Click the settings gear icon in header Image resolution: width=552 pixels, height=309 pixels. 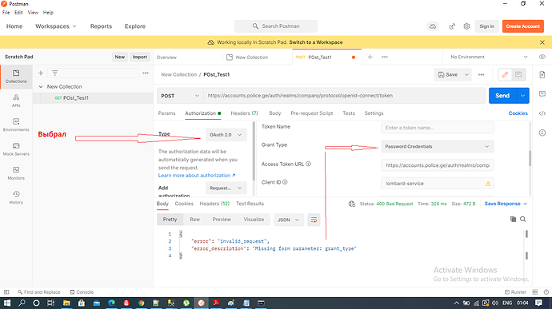(x=466, y=26)
